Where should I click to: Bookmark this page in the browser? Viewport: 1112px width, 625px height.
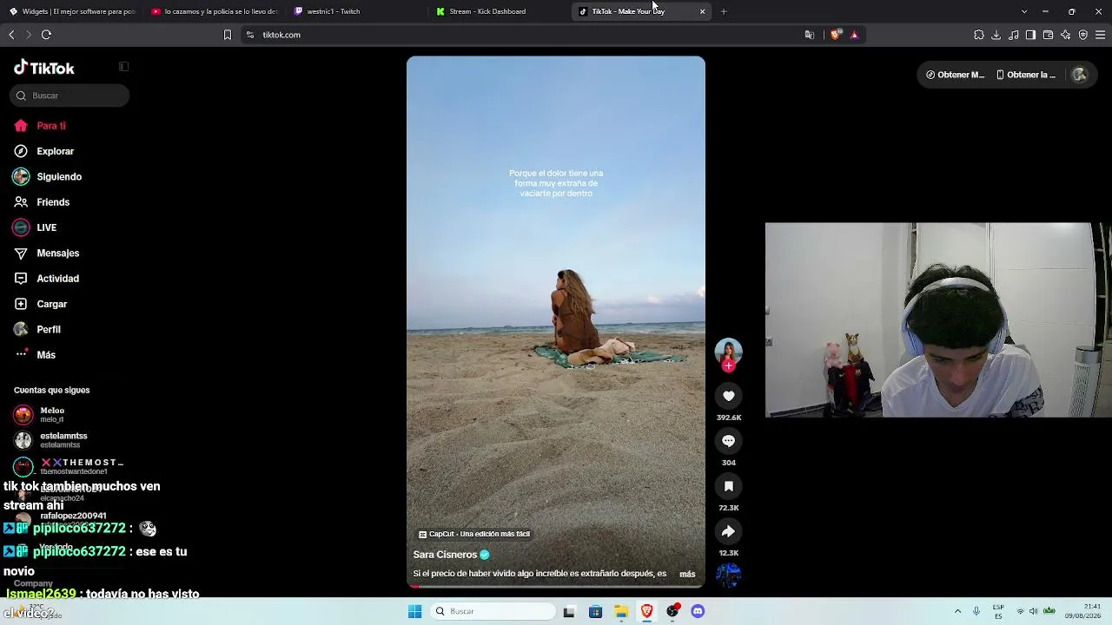coord(228,35)
